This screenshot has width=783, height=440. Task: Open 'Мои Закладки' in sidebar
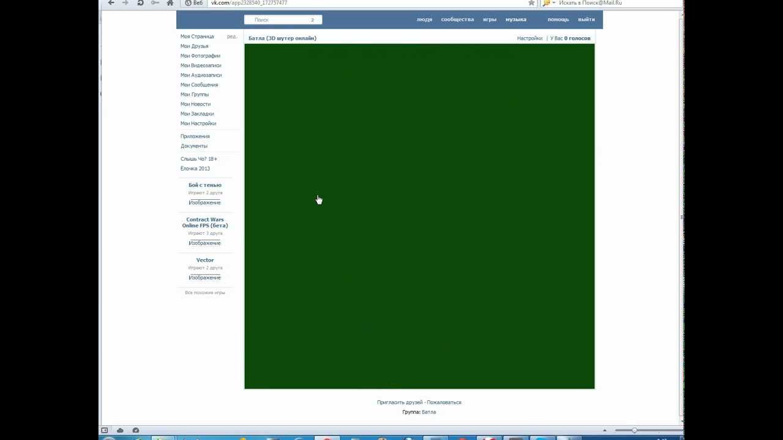coord(197,114)
